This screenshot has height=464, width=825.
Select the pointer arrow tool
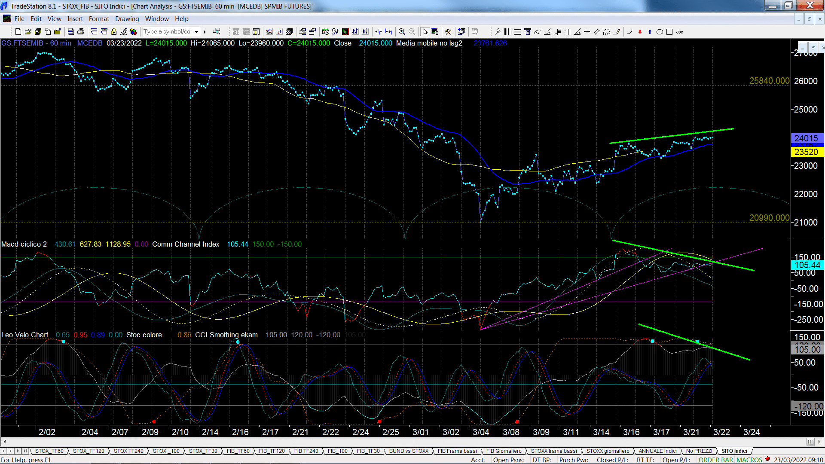(425, 32)
